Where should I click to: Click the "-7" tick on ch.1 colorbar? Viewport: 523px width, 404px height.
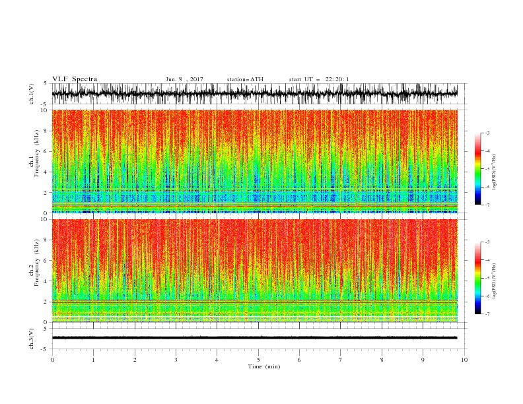[487, 205]
